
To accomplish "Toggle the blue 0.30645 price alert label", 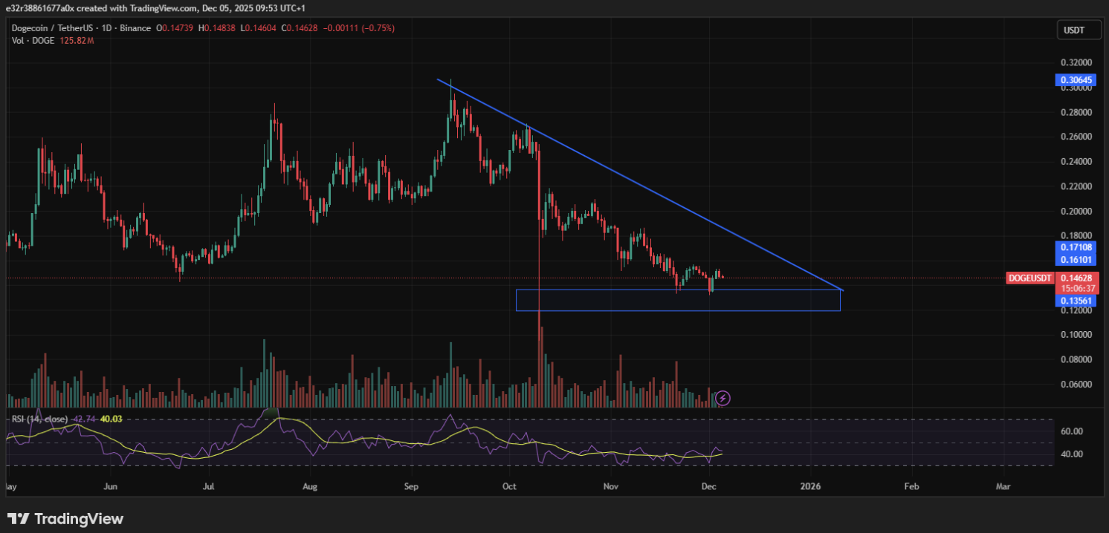I will (x=1075, y=79).
